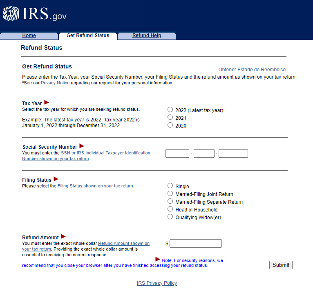Viewport: 313px width, 295px height.
Task: Select Single filing status
Action: pyautogui.click(x=170, y=186)
